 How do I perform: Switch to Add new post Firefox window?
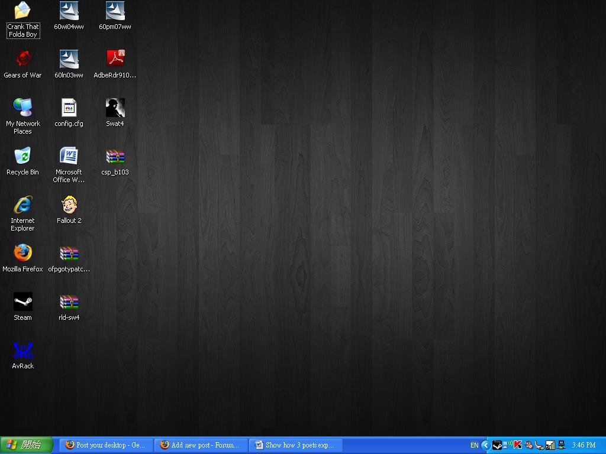tap(201, 445)
